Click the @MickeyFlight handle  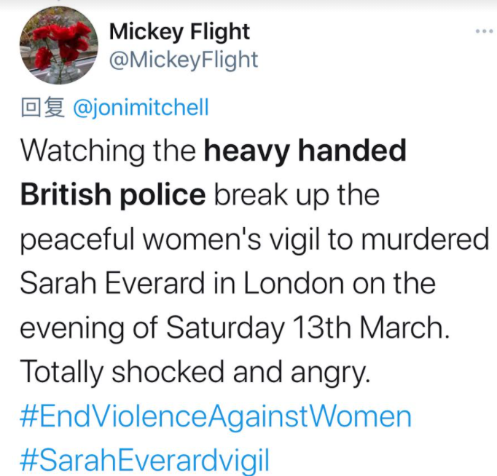click(183, 60)
